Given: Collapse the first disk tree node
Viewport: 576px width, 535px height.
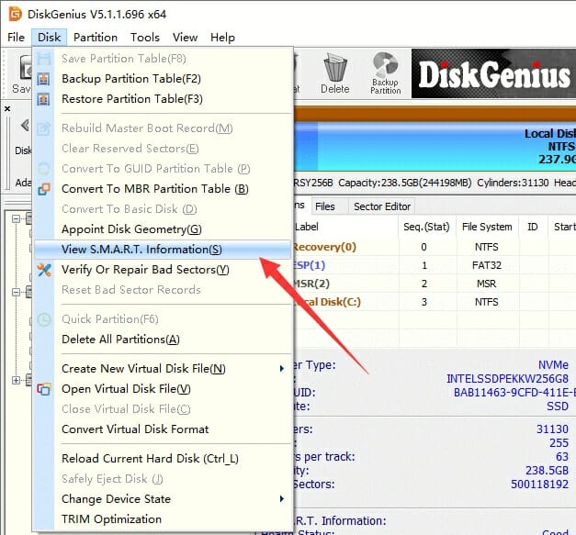Looking at the screenshot, I should point(17,219).
